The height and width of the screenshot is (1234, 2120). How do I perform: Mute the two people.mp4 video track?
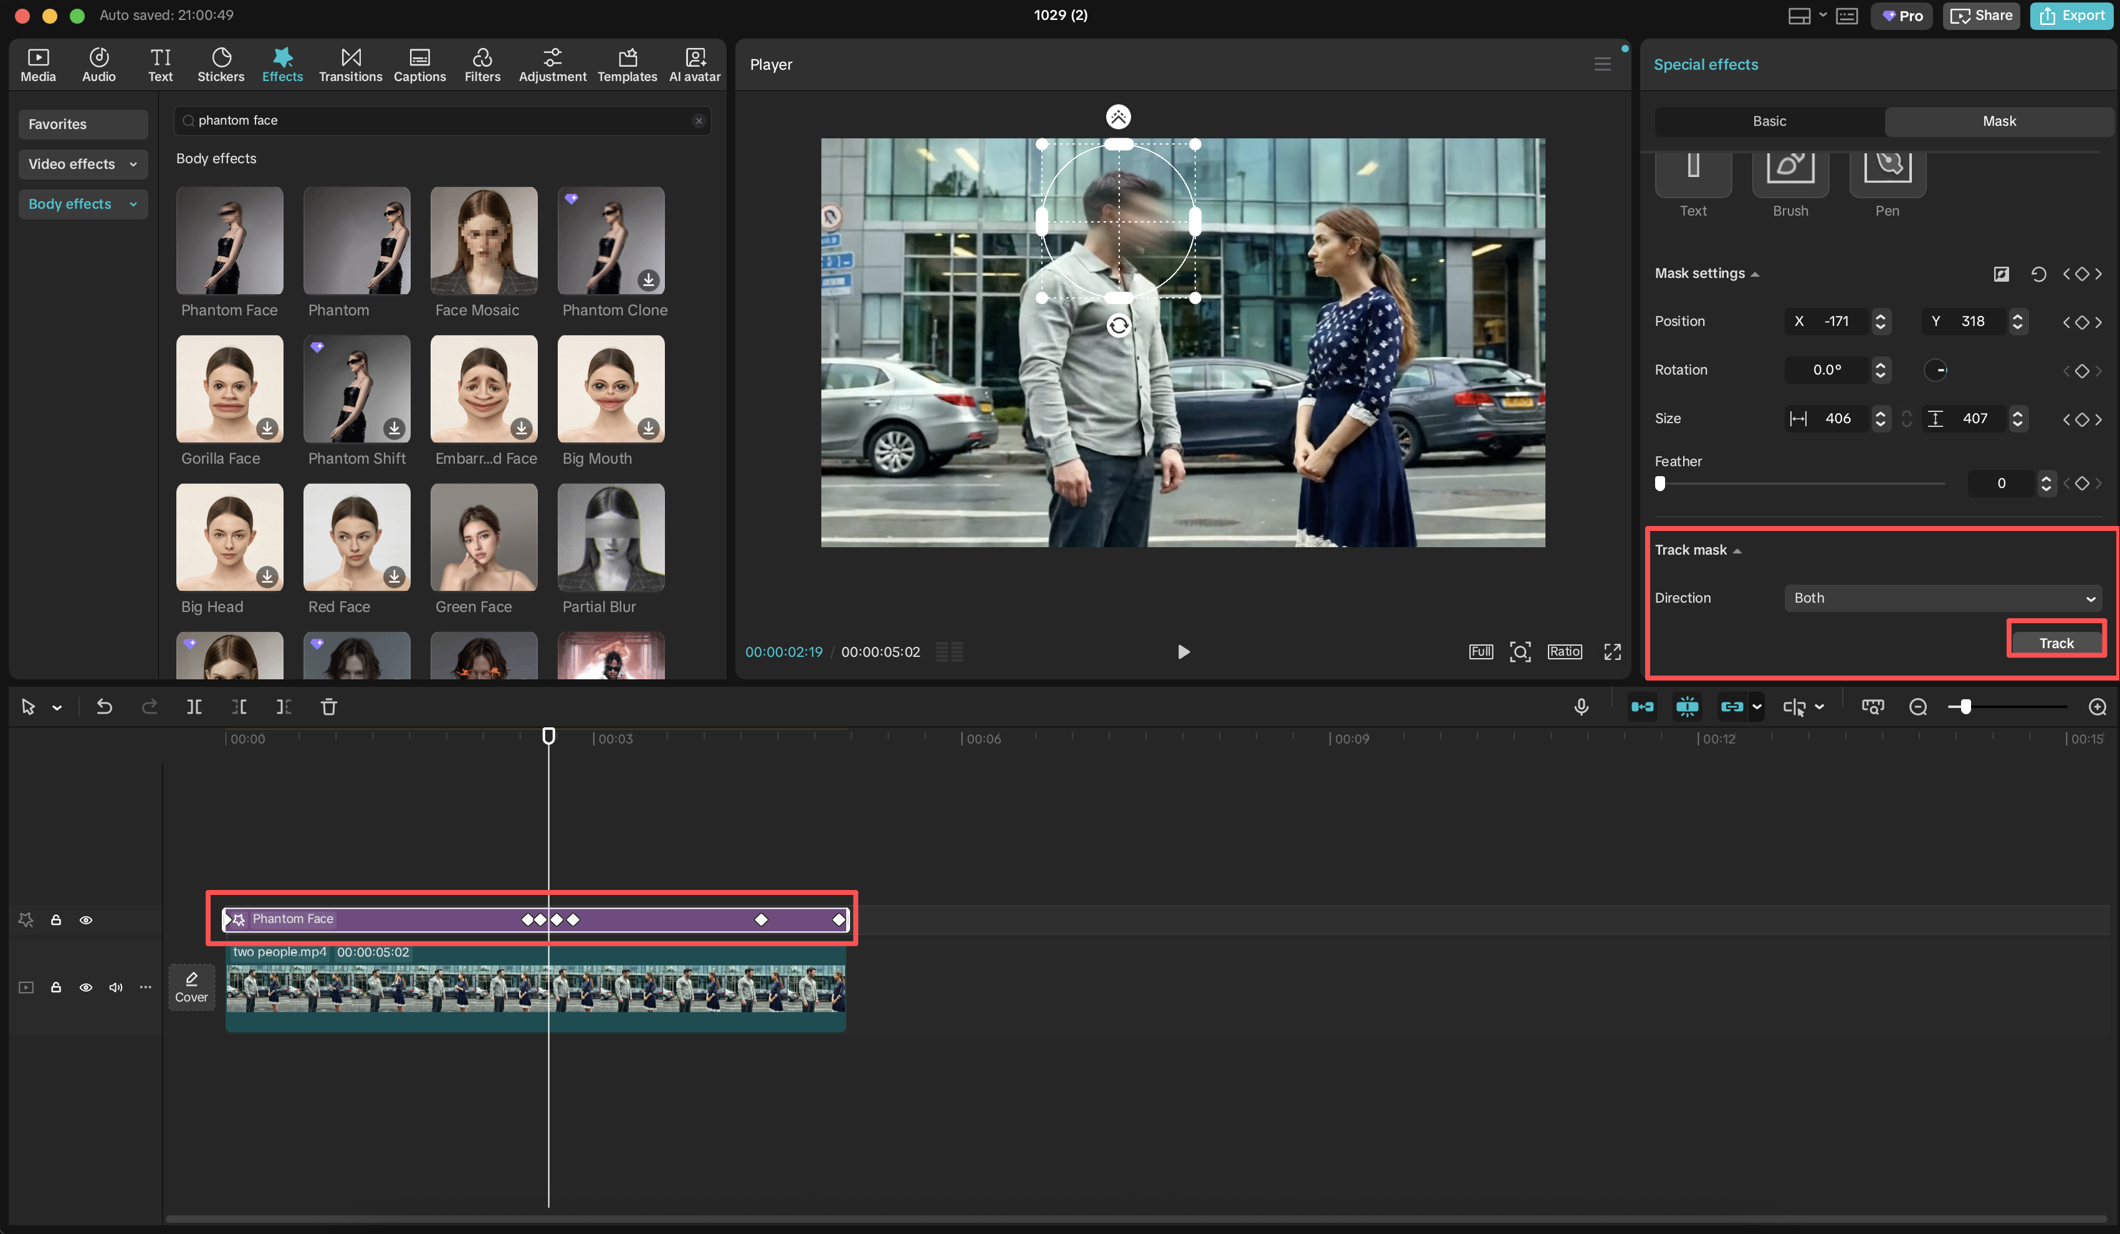(x=115, y=987)
